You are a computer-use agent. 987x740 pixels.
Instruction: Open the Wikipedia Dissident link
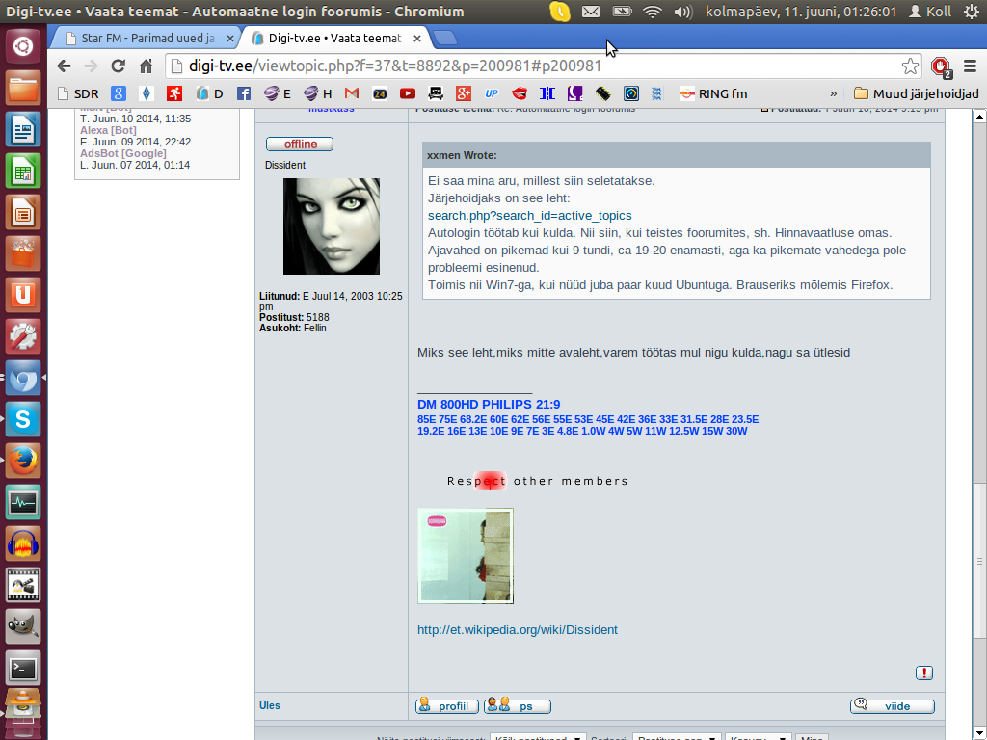pyautogui.click(x=517, y=630)
